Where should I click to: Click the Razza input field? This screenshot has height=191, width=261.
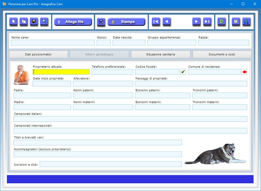coord(224,43)
